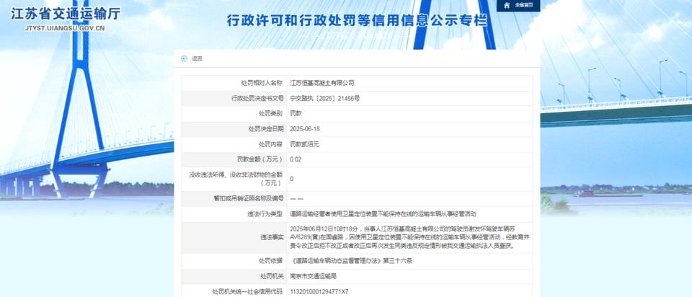Click the fine amount value 0.02
Image resolution: width=692 pixels, height=297 pixels.
296,159
